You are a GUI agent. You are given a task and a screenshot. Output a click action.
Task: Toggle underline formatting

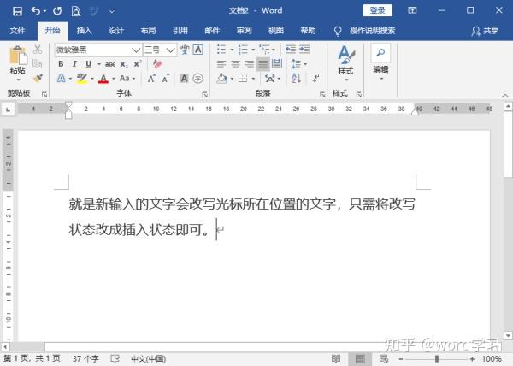click(x=88, y=64)
